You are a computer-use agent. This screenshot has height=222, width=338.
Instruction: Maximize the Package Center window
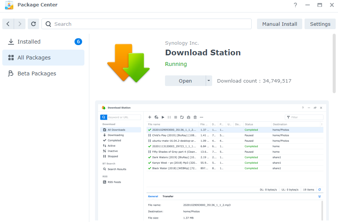coord(320,5)
